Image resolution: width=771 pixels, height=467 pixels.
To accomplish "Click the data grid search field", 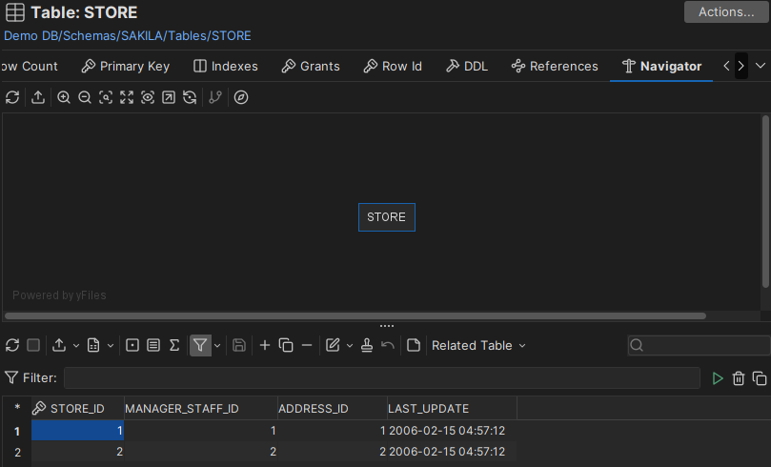I will [699, 346].
